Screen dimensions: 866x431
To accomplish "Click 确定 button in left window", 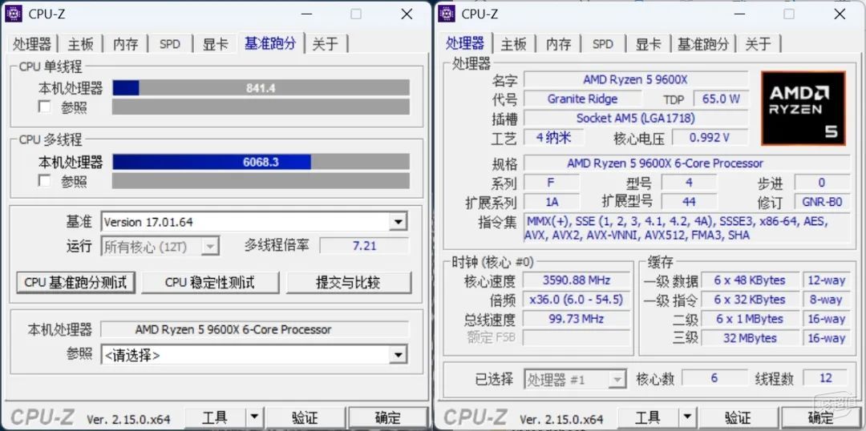I will [388, 417].
